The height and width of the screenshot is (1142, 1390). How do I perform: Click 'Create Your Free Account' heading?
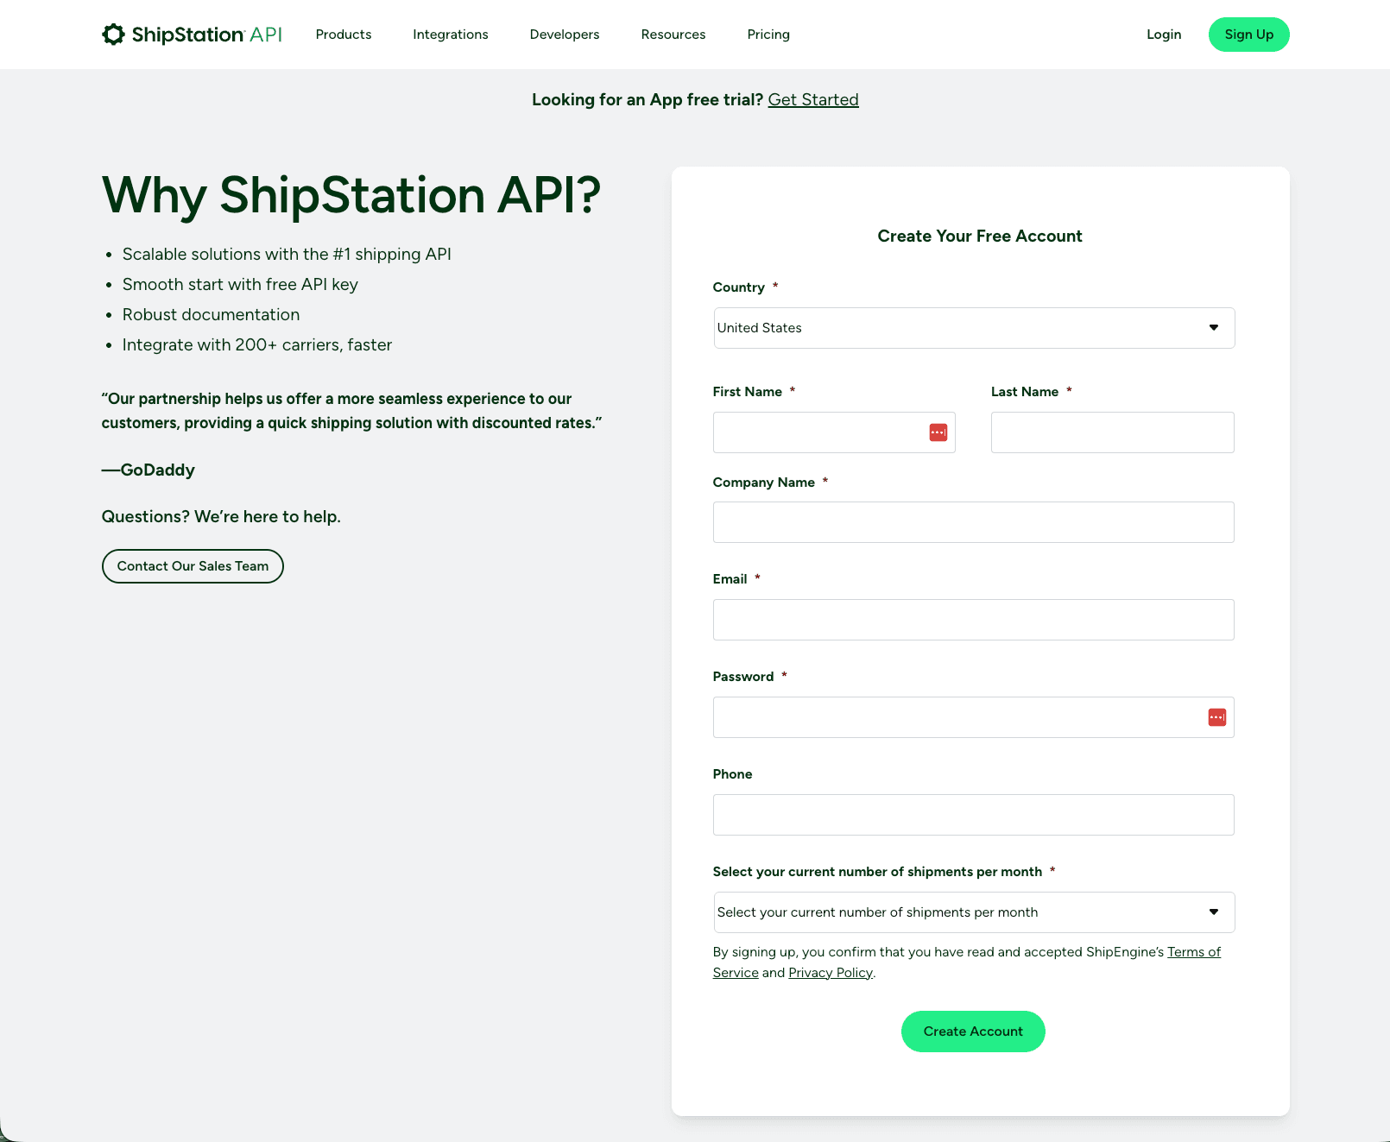[x=980, y=237]
